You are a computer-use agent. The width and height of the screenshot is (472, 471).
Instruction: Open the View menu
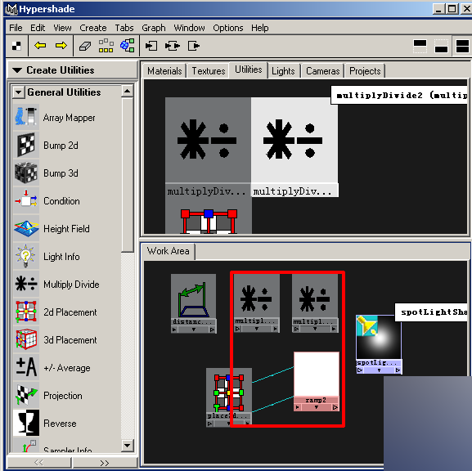click(62, 28)
